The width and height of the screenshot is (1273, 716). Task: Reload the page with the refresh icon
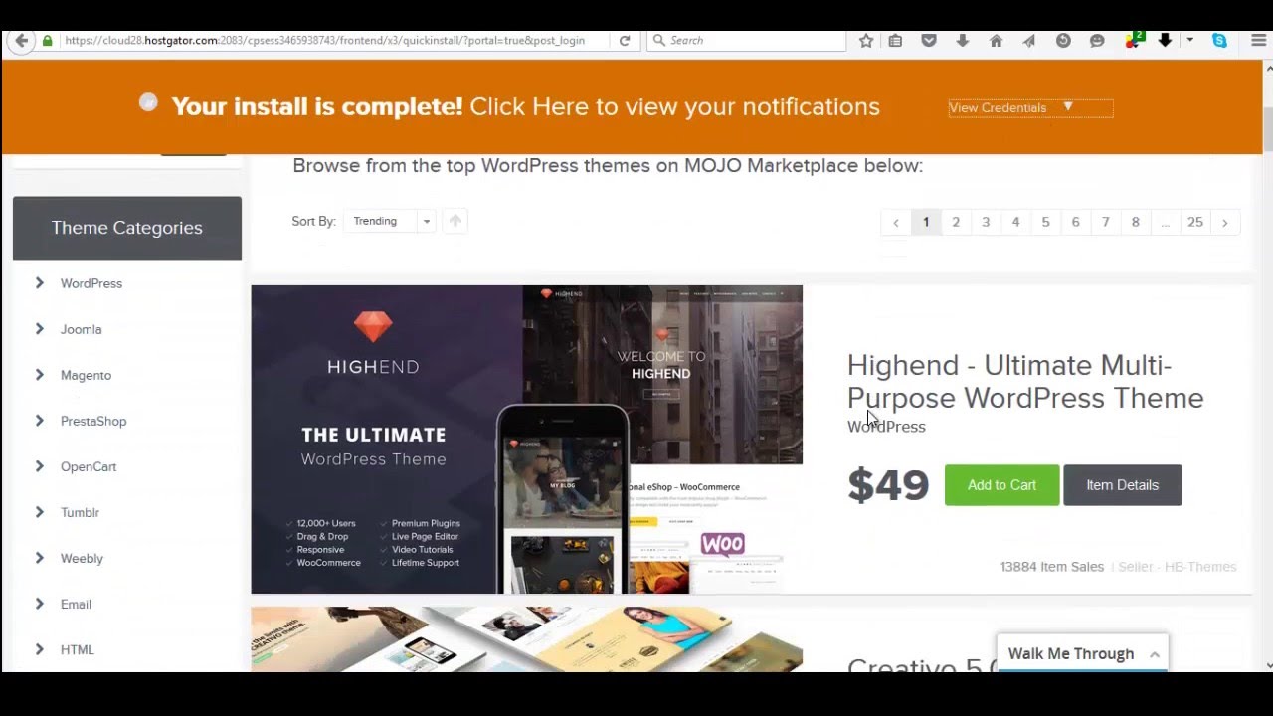[x=625, y=41]
